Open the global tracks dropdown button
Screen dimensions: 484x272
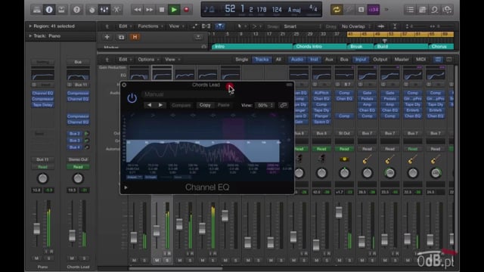pyautogui.click(x=198, y=37)
